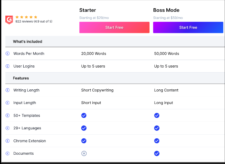Click the '29+ Languages' row label
This screenshot has width=225, height=164.
pyautogui.click(x=27, y=128)
